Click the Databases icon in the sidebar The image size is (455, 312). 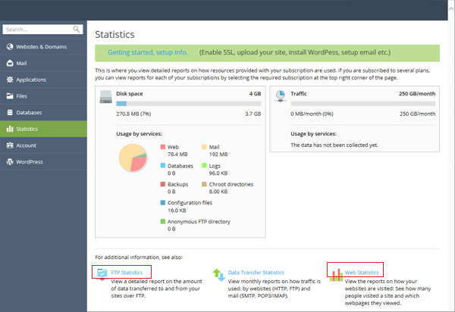click(10, 113)
